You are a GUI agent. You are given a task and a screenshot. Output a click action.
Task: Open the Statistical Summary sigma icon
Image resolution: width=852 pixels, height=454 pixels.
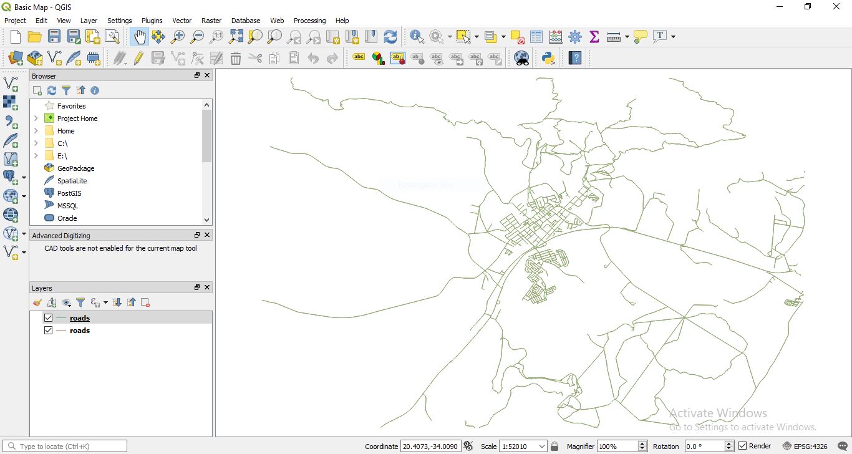coord(594,37)
